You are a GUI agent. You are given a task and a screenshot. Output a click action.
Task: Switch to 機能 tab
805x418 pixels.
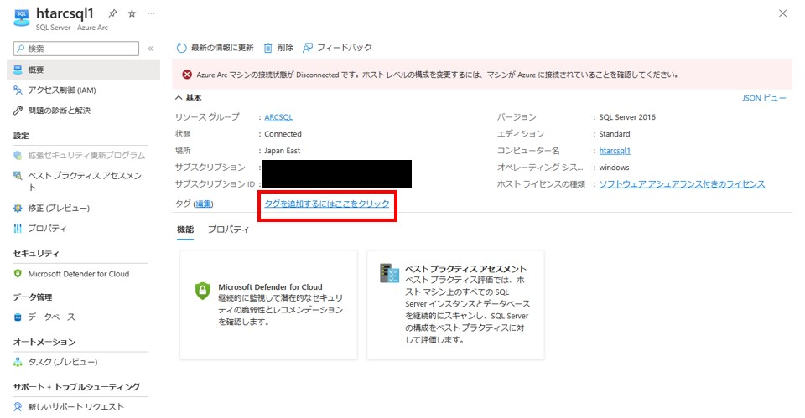point(185,230)
